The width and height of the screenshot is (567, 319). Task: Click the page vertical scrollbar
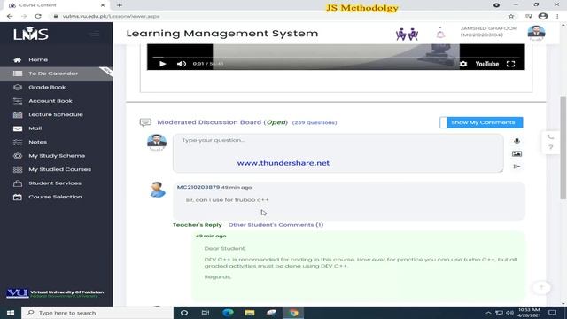tap(563, 148)
